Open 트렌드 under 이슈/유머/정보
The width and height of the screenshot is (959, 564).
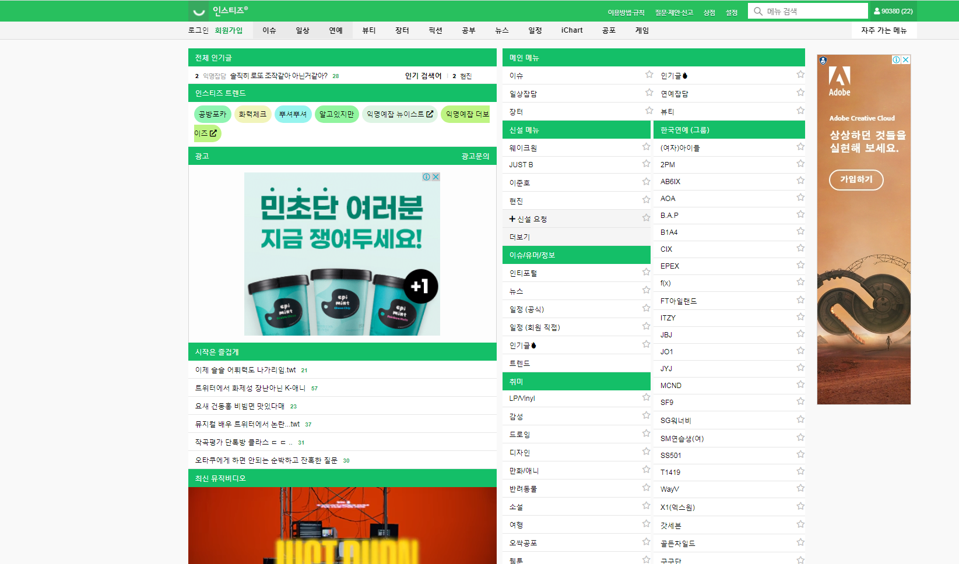[x=519, y=363]
